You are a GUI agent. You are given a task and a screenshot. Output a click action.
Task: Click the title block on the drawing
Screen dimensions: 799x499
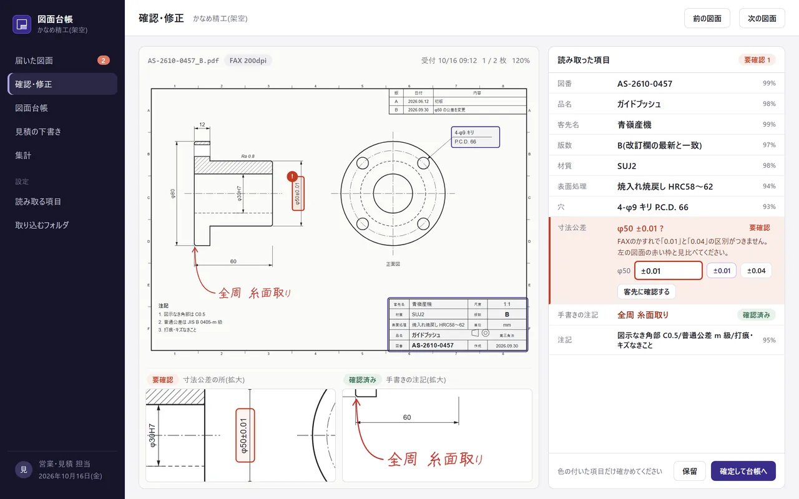pos(458,324)
